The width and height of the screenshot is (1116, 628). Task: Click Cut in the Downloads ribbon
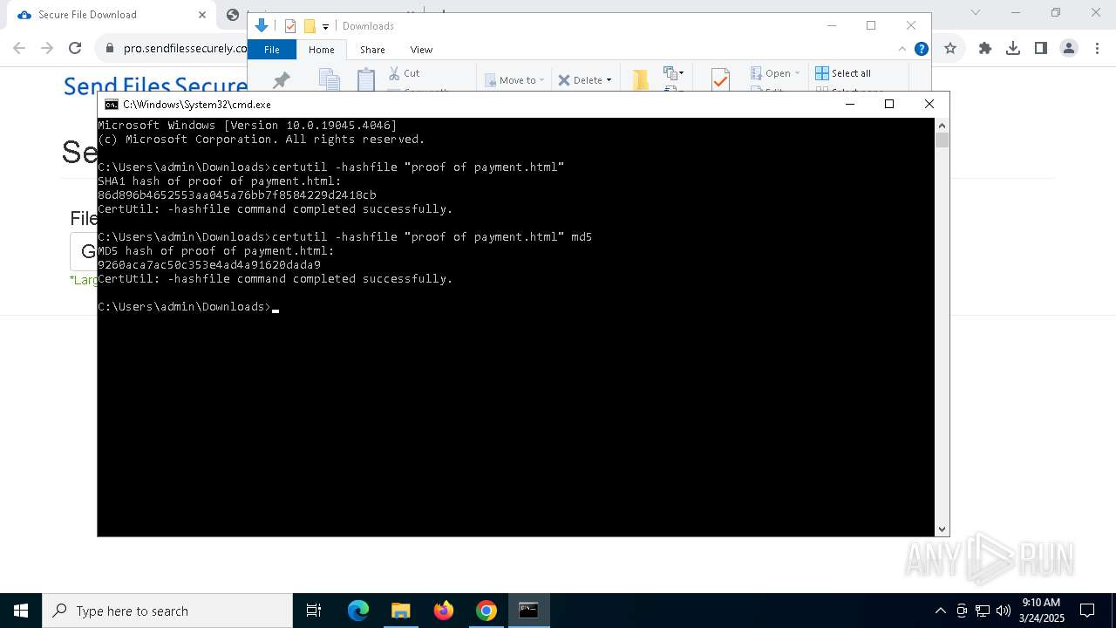404,73
